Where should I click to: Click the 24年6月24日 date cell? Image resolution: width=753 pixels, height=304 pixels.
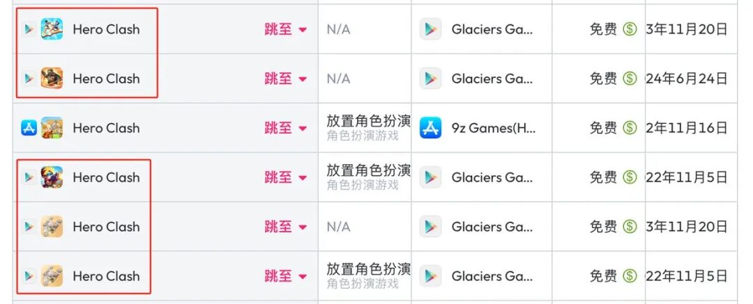(687, 79)
